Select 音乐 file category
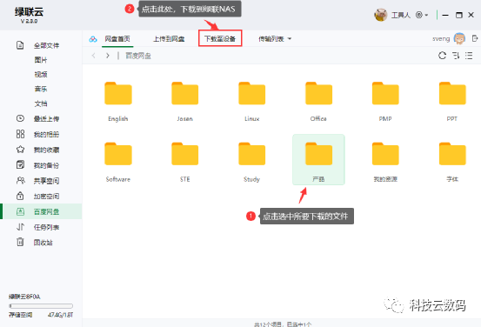The image size is (481, 327). (x=41, y=89)
